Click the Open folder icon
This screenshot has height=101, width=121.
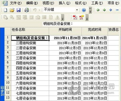[x=12, y=10]
